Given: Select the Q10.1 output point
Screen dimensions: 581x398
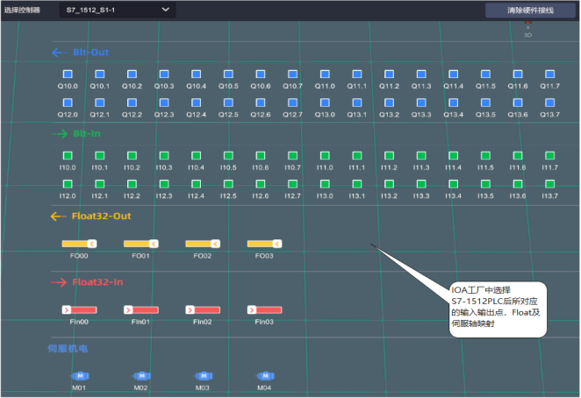Looking at the screenshot, I should (100, 74).
